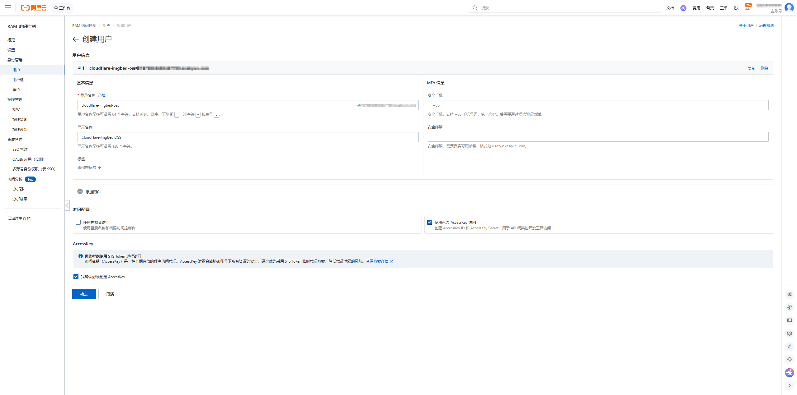Uncheck 我确认必须创建 AccessKey
This screenshot has height=395, width=797.
click(x=76, y=276)
